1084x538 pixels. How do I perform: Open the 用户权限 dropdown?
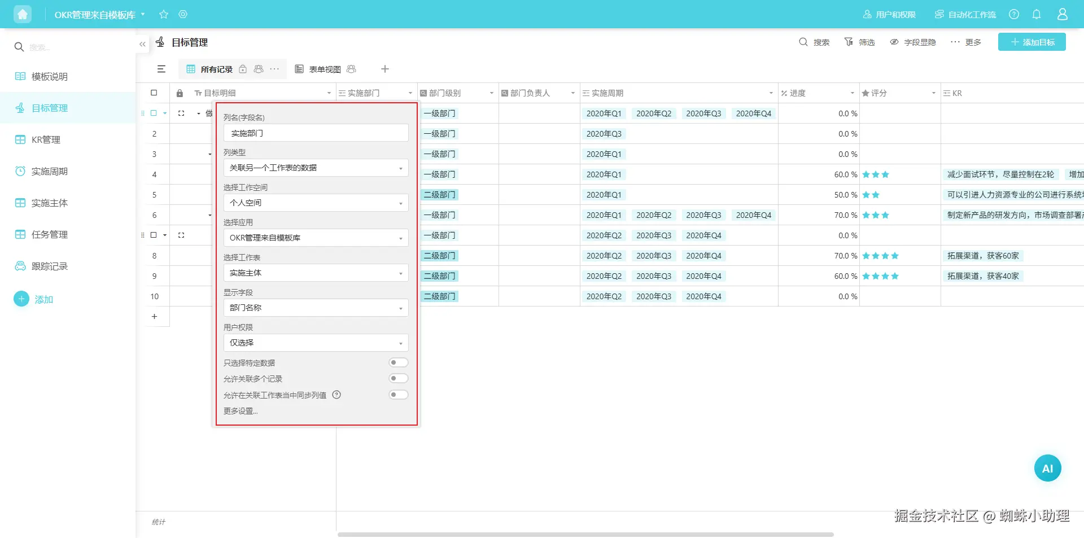(x=316, y=343)
